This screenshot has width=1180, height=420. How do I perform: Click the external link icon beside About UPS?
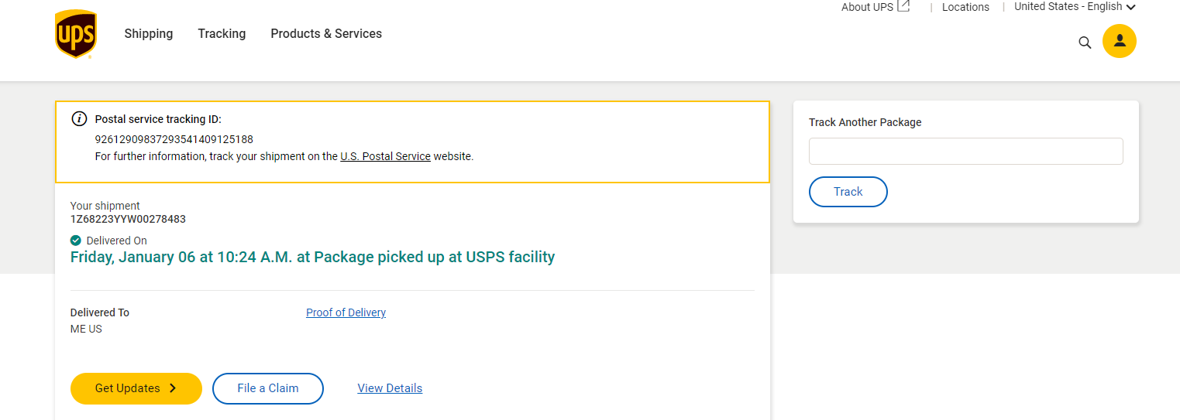pyautogui.click(x=903, y=6)
